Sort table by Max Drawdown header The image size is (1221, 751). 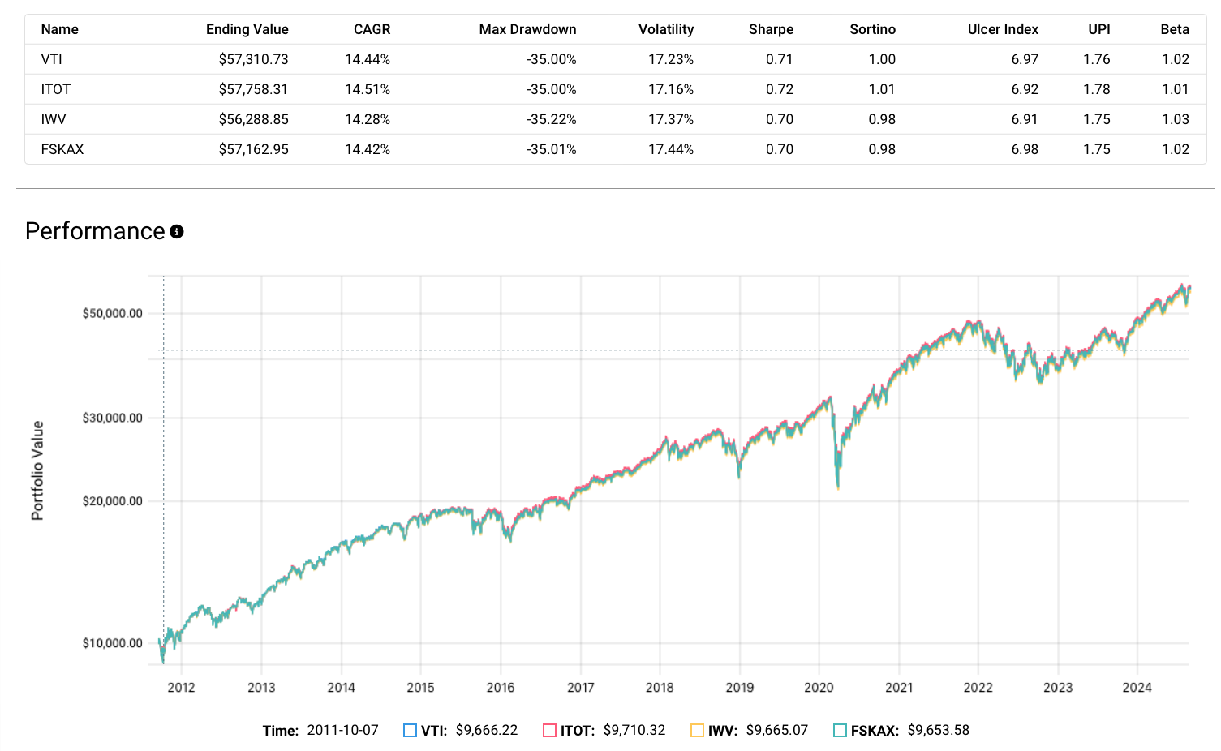pyautogui.click(x=528, y=29)
